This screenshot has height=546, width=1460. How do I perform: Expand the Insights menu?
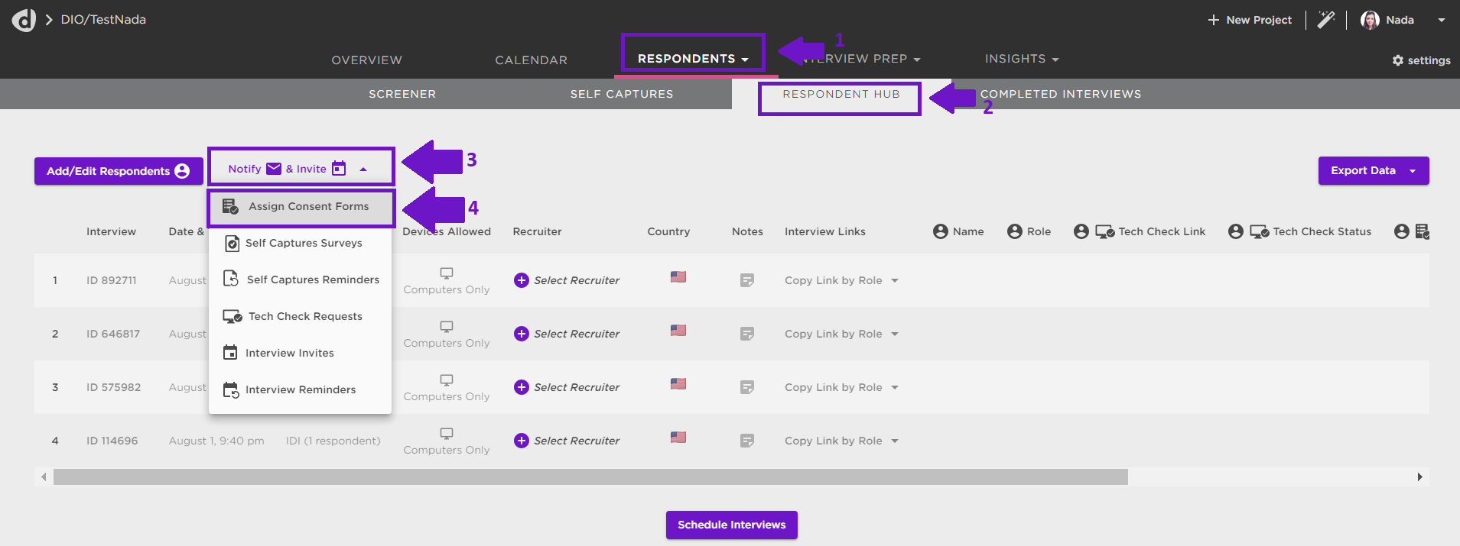tap(1021, 59)
